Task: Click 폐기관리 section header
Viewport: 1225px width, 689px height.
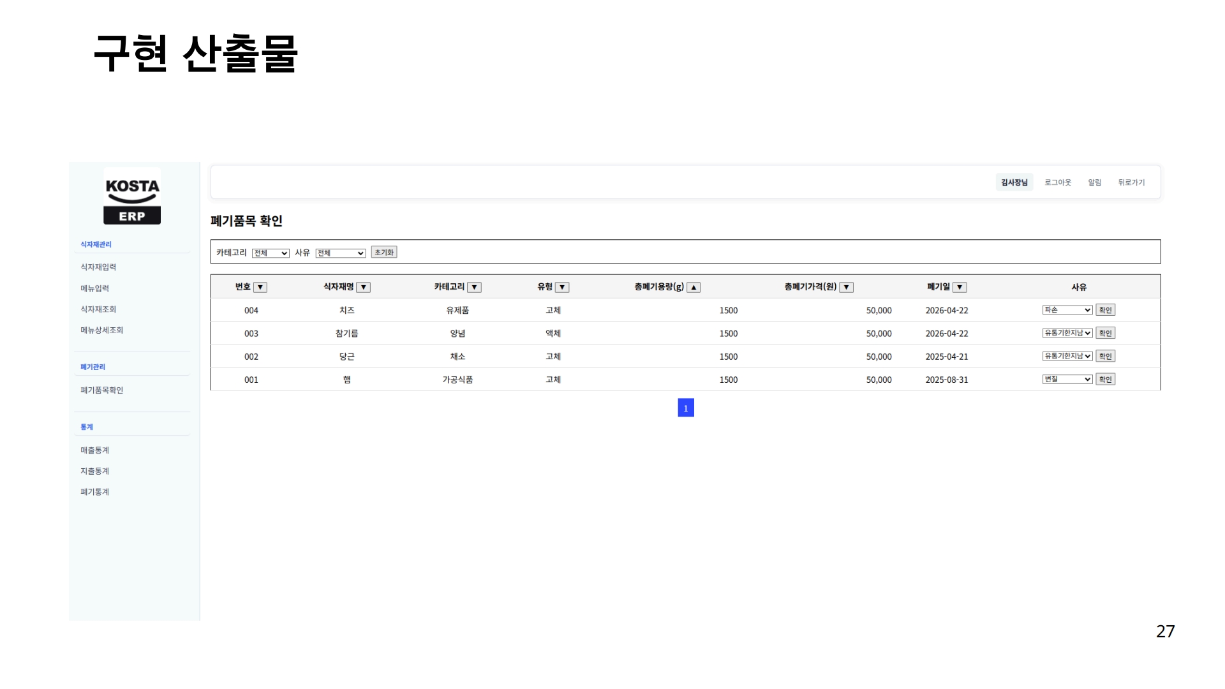Action: pyautogui.click(x=93, y=367)
